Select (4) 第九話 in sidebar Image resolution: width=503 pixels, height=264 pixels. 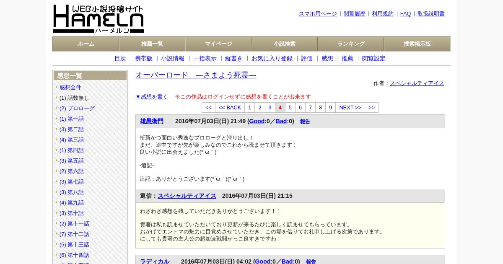point(72,203)
